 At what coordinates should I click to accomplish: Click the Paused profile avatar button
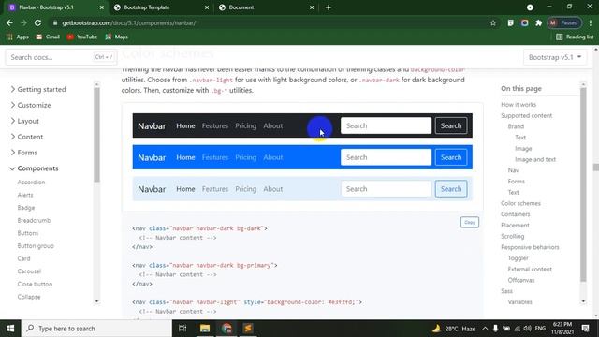pyautogui.click(x=564, y=22)
